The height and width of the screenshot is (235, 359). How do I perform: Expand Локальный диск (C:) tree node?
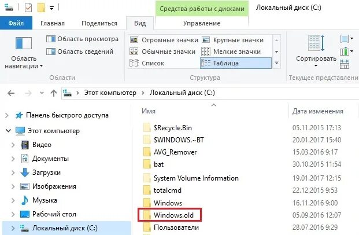coord(13,228)
